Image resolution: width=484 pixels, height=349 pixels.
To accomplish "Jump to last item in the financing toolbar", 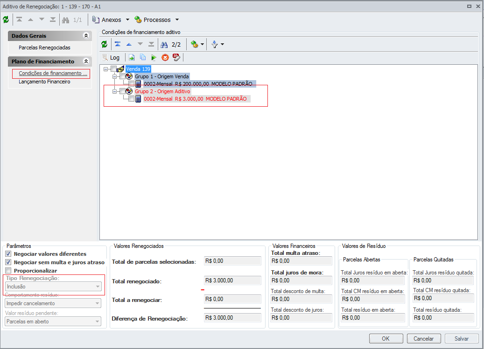I will pos(151,44).
